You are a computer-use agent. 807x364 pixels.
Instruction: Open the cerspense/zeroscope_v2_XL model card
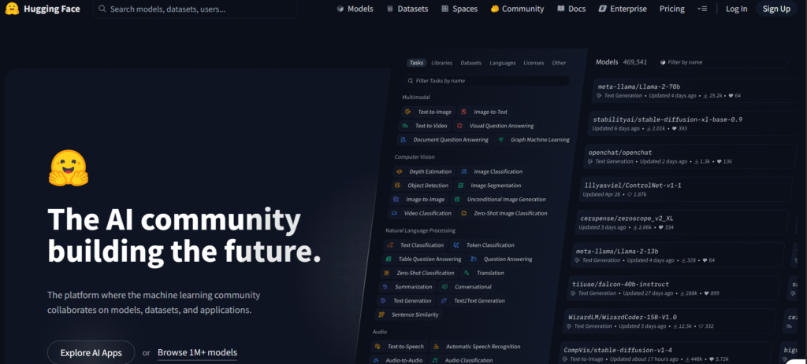682,222
